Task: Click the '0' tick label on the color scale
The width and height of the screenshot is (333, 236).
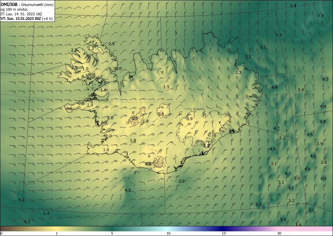Action: 1,234
